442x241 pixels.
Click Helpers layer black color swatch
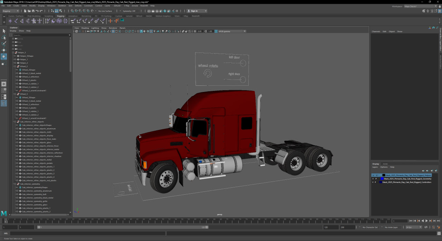click(384, 175)
